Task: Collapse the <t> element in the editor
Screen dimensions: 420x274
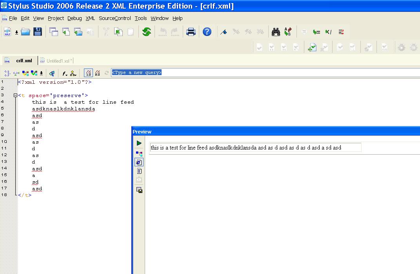Action: pos(15,96)
